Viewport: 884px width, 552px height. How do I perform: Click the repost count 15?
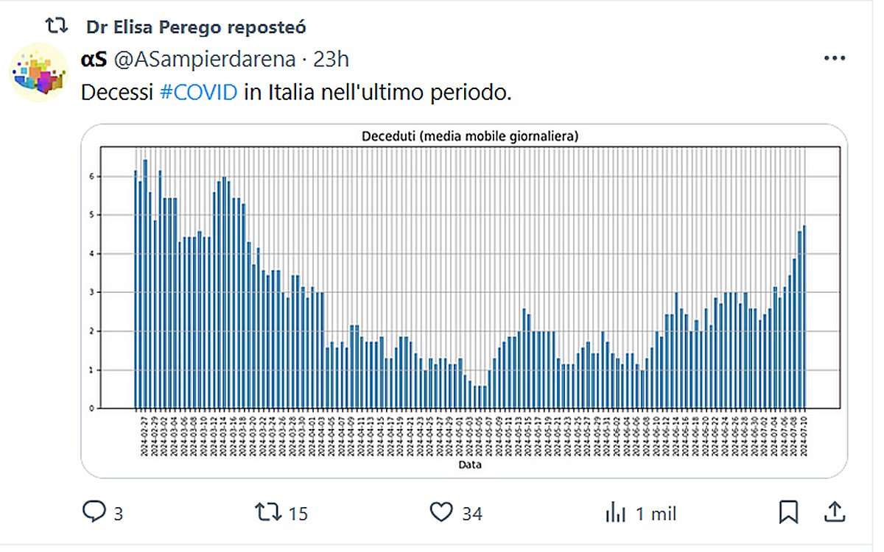(298, 514)
